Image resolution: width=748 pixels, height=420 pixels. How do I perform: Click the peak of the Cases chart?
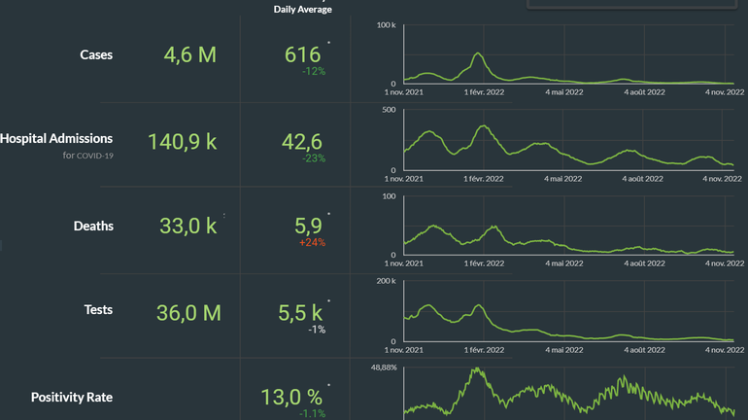[x=477, y=54]
